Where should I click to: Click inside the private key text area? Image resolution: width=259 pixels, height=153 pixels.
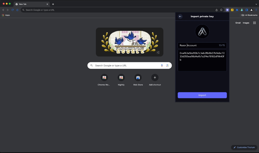coord(202,60)
